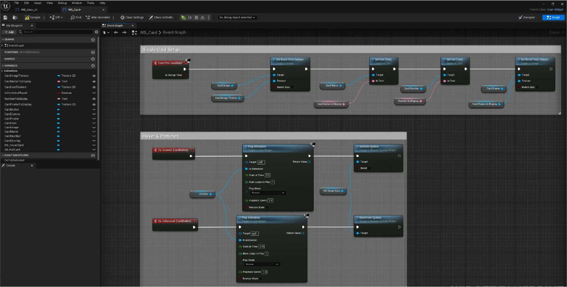
Task: Click the Save asset icon
Action: pyautogui.click(x=5, y=17)
